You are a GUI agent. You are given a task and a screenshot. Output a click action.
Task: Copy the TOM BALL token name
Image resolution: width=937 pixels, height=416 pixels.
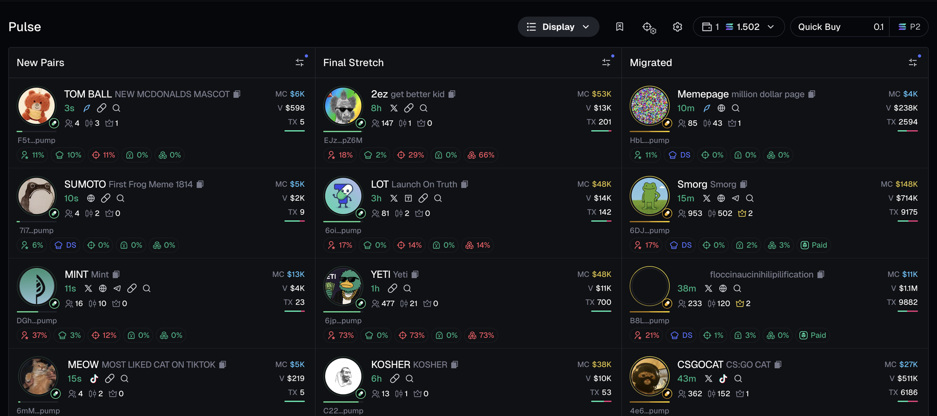coord(237,94)
